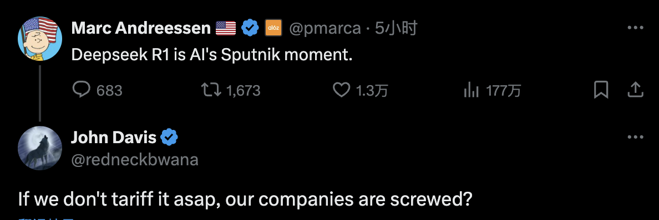Open Marc Andreessen's profile picture

[40, 39]
